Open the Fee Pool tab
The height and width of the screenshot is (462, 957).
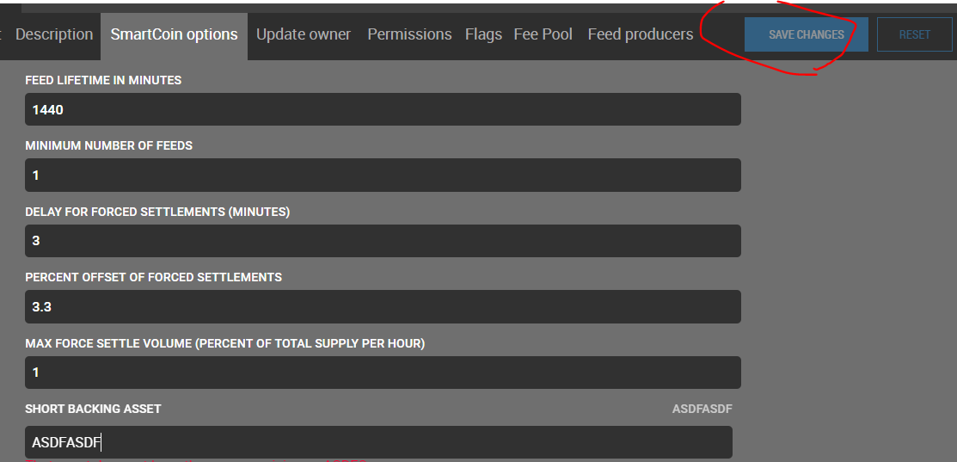(543, 34)
